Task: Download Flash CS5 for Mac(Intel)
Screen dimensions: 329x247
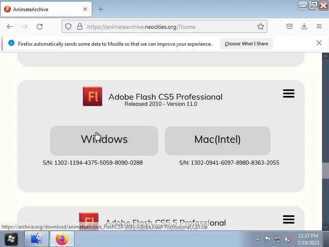Action: (218, 141)
